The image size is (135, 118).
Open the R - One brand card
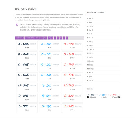27,98
